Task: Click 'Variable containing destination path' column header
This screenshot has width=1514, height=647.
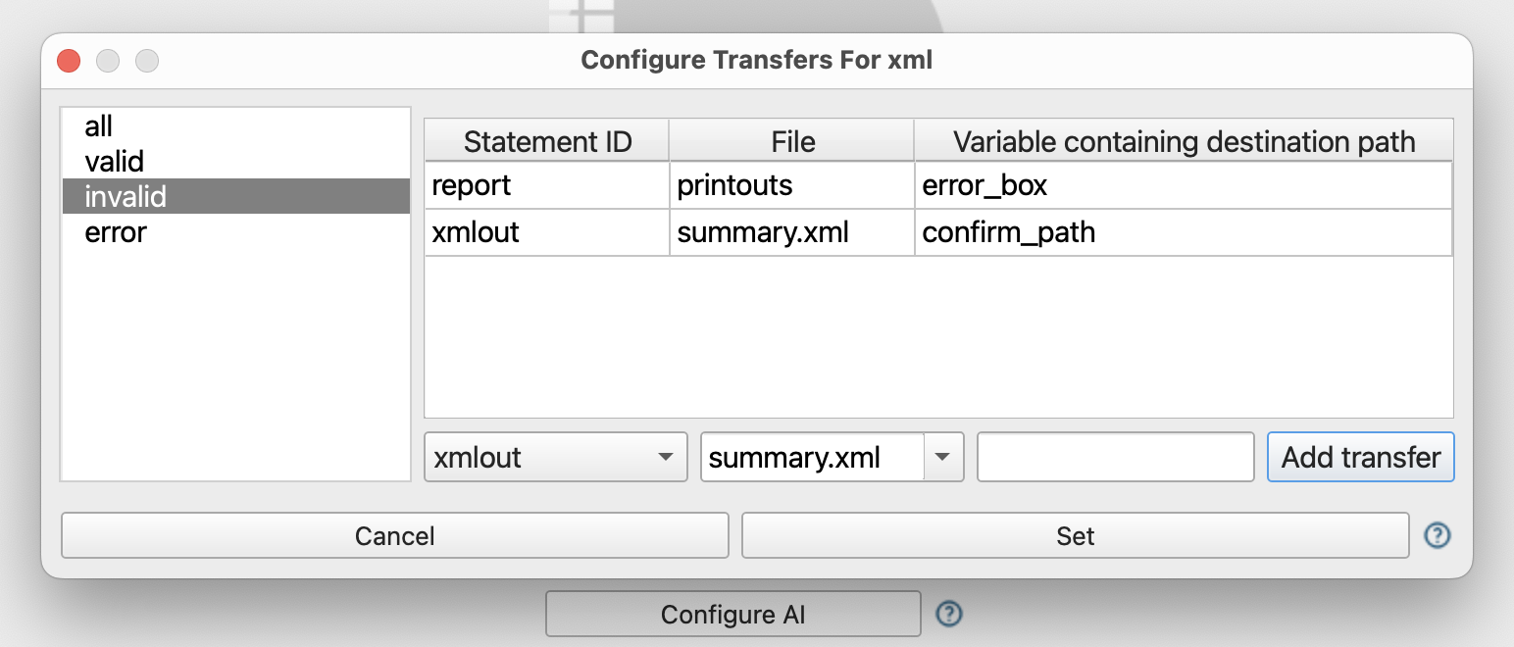Action: tap(1184, 141)
